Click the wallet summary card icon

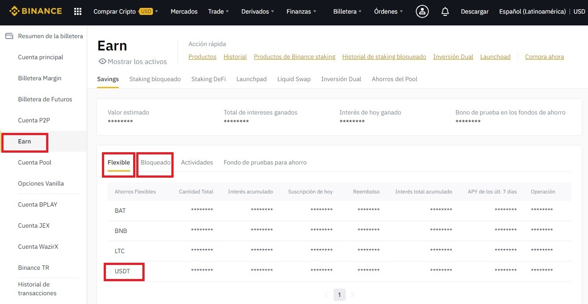coord(9,36)
